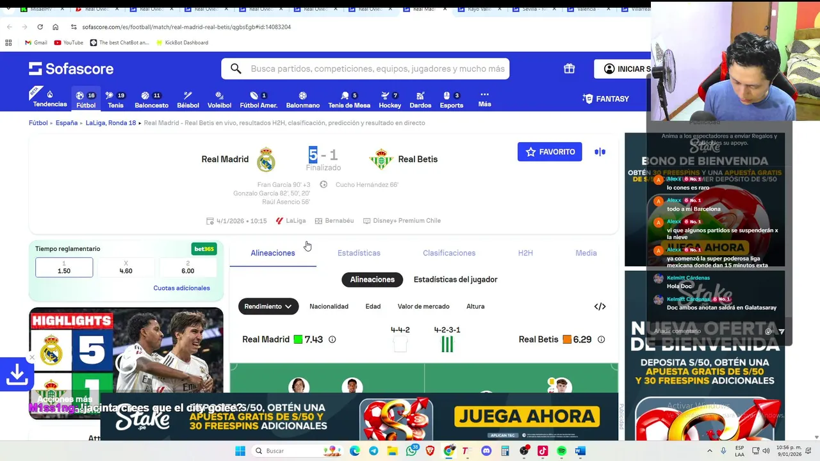Switch to the Alineaciones tab
This screenshot has height=461, width=820.
(273, 253)
